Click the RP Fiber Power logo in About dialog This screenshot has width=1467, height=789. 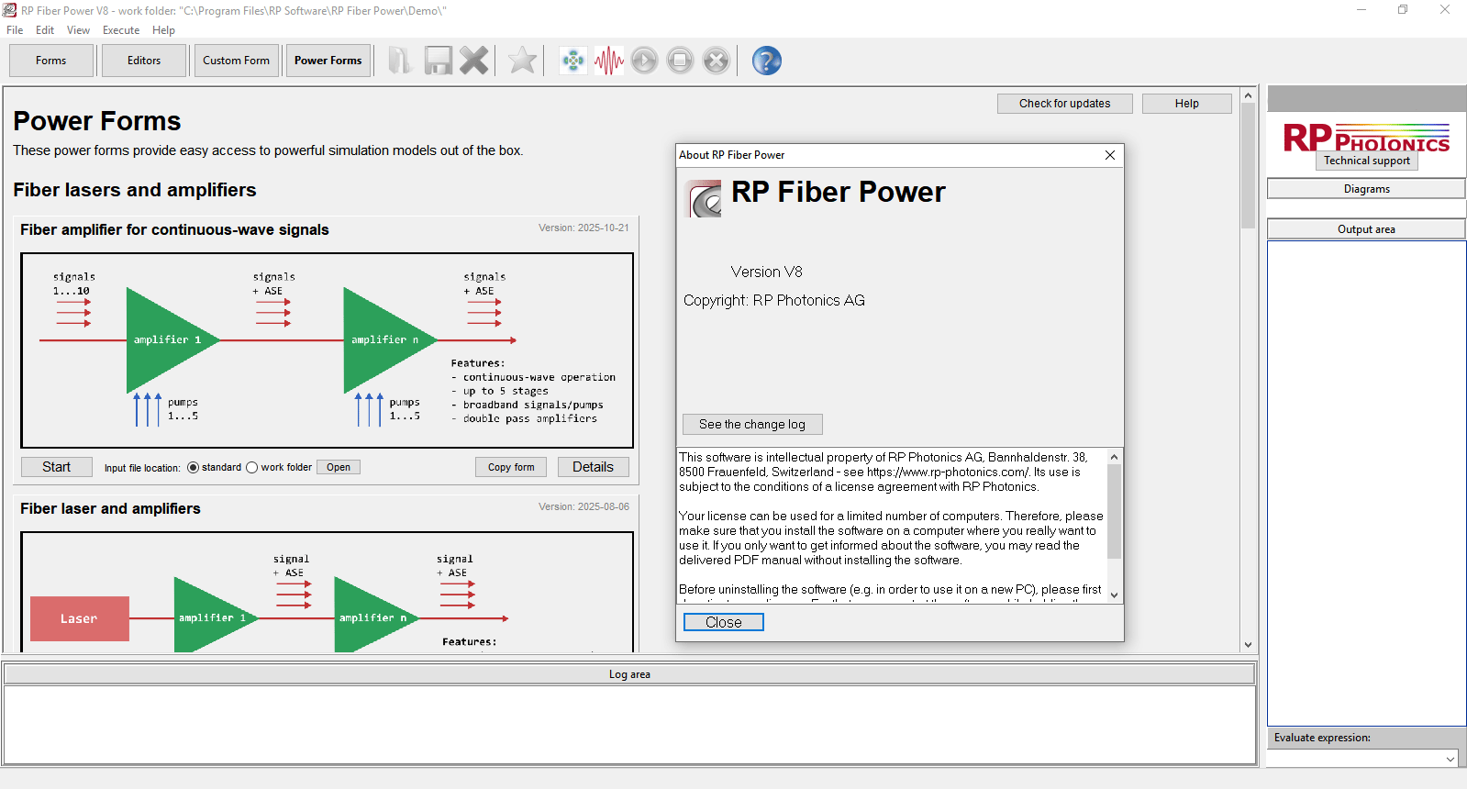[x=704, y=198]
